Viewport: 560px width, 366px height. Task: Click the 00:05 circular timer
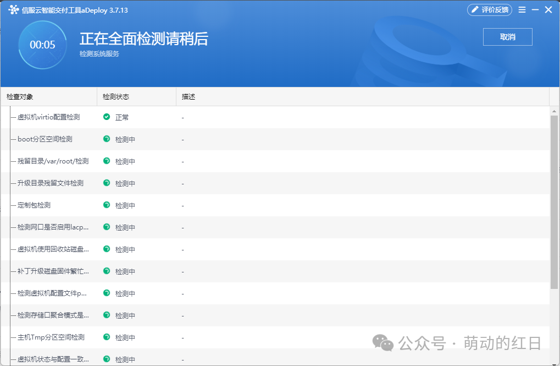(42, 45)
